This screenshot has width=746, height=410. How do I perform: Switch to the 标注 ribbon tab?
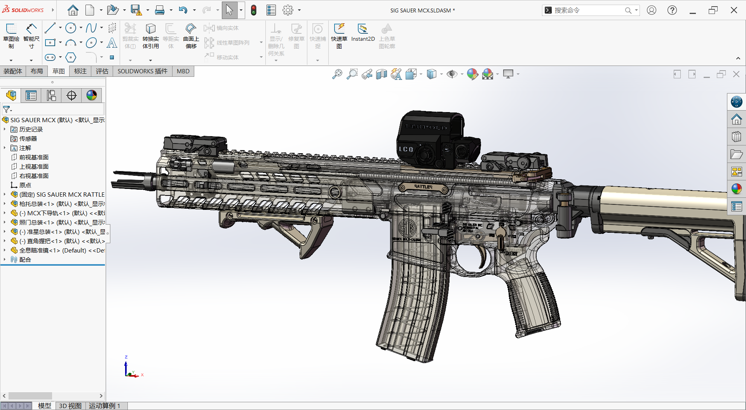[80, 71]
